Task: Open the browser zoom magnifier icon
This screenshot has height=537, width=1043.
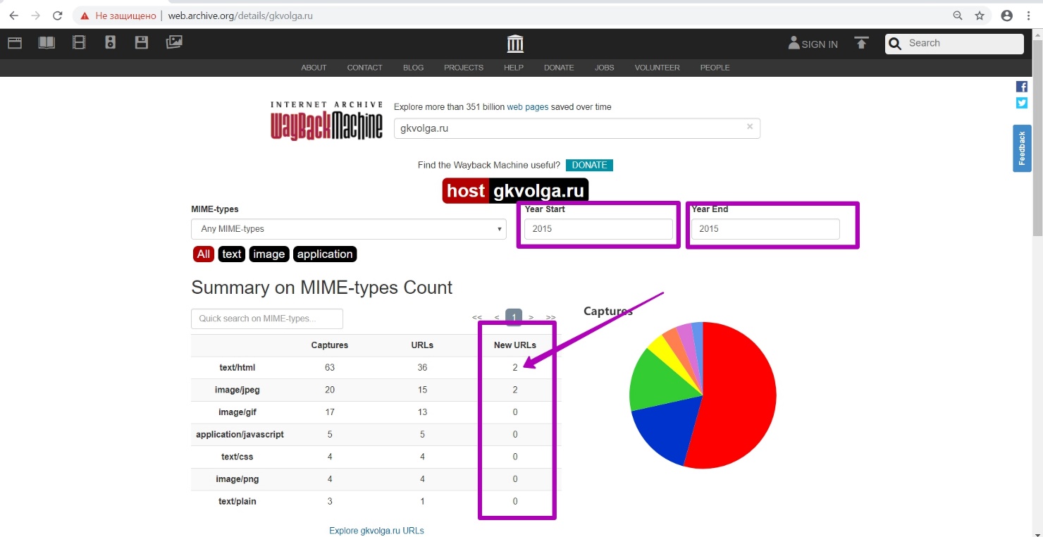Action: click(x=958, y=16)
